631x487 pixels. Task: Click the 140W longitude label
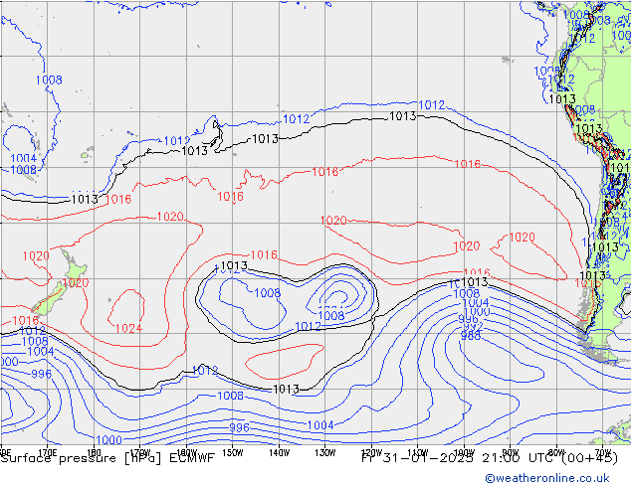pos(280,452)
